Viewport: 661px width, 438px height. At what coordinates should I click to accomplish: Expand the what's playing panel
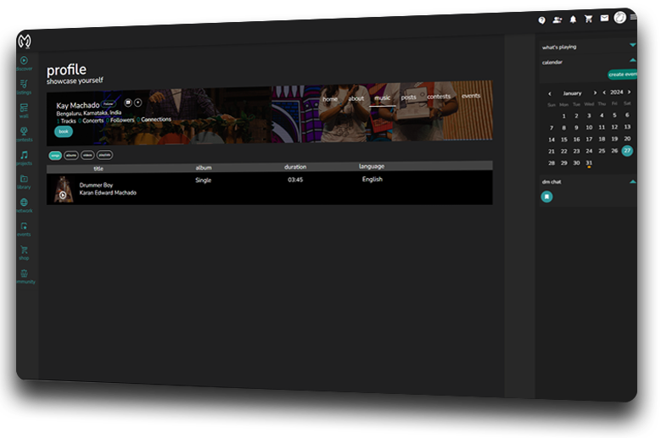pos(632,45)
